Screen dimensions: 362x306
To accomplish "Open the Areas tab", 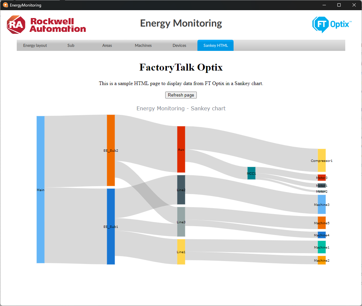I will [107, 46].
